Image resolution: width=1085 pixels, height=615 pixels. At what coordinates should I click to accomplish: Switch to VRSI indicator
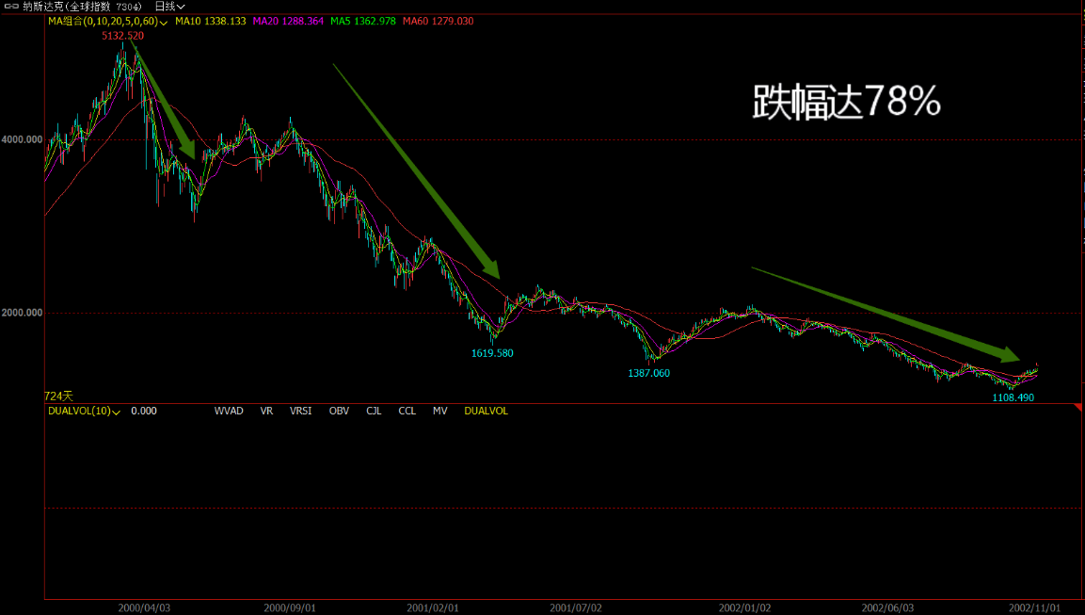(301, 412)
